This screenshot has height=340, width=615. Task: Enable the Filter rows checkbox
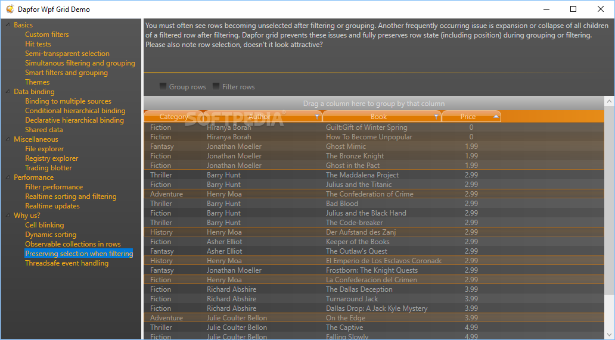(x=216, y=86)
